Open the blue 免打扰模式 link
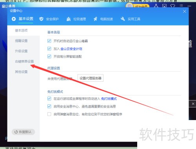 pyautogui.click(x=109, y=99)
